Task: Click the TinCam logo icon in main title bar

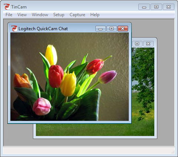Action: (x=7, y=7)
